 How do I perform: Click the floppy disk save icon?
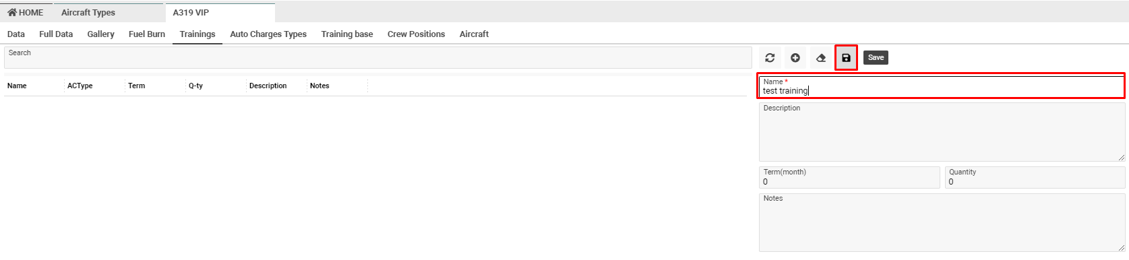click(847, 58)
